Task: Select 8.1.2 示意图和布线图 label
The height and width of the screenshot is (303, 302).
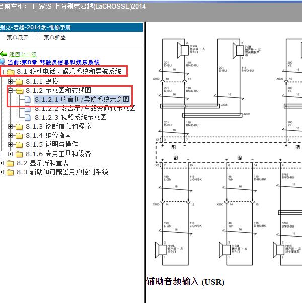Action: tap(58, 90)
